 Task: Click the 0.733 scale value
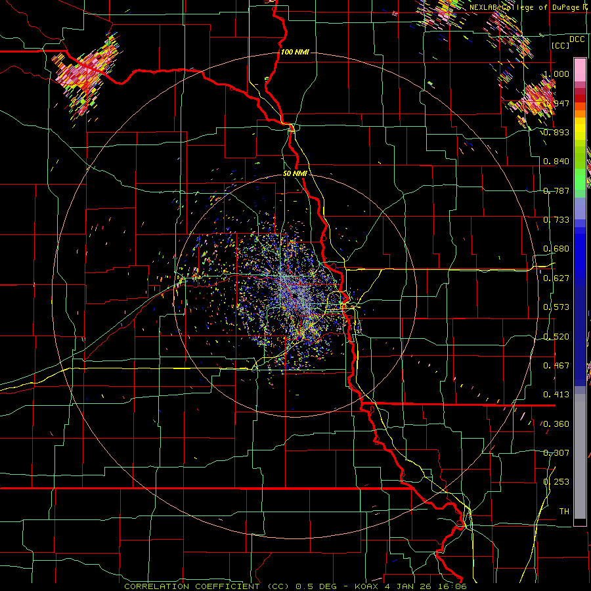(556, 220)
